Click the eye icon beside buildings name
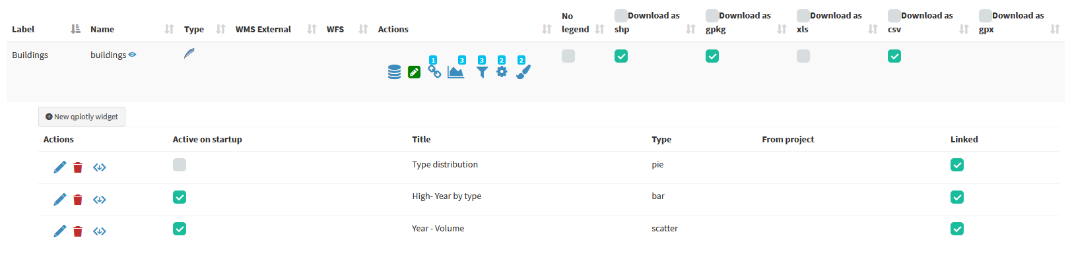The image size is (1070, 263). pyautogui.click(x=132, y=55)
